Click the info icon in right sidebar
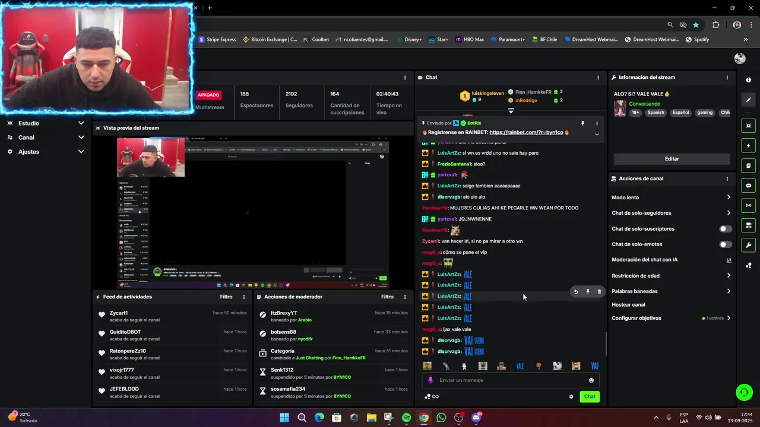 748,80
